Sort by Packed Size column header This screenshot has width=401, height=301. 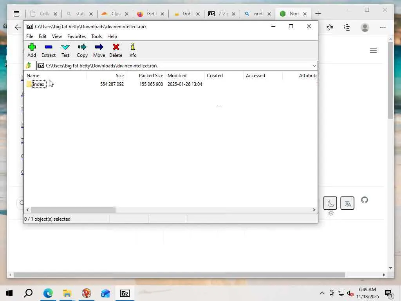[145, 76]
